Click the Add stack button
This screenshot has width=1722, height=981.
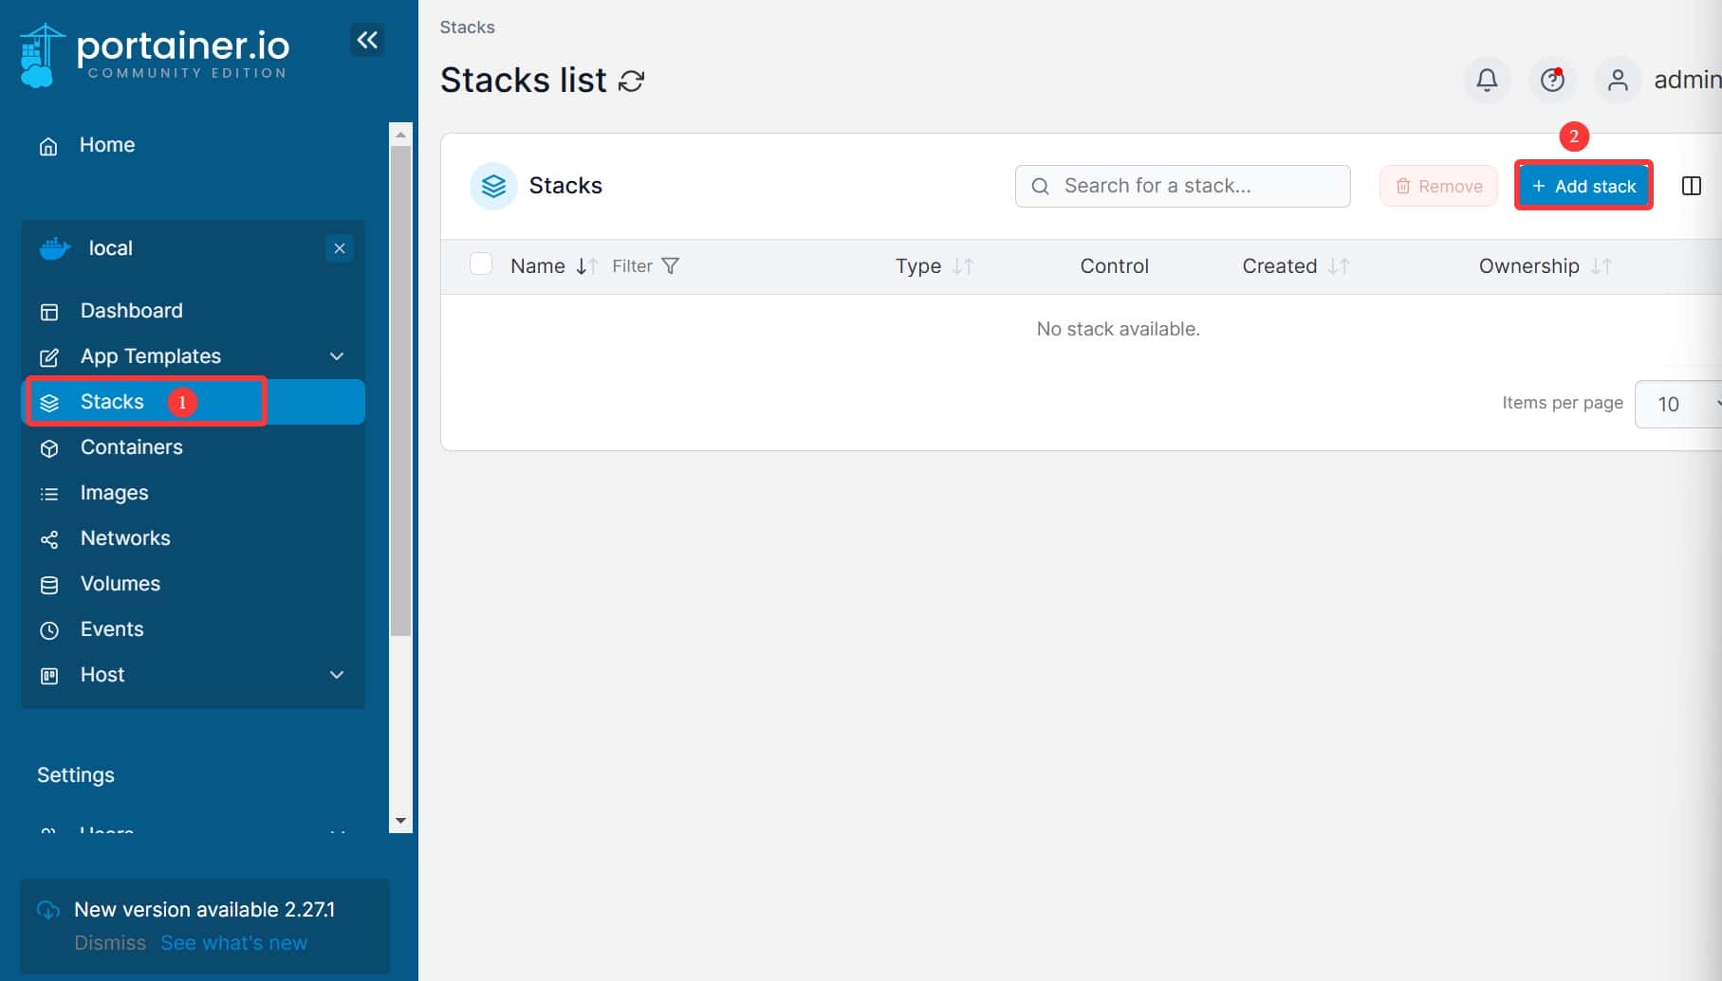1583,186
